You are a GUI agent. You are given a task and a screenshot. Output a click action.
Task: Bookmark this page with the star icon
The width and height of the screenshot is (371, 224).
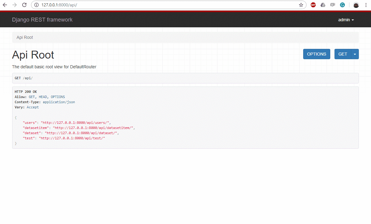click(x=301, y=5)
